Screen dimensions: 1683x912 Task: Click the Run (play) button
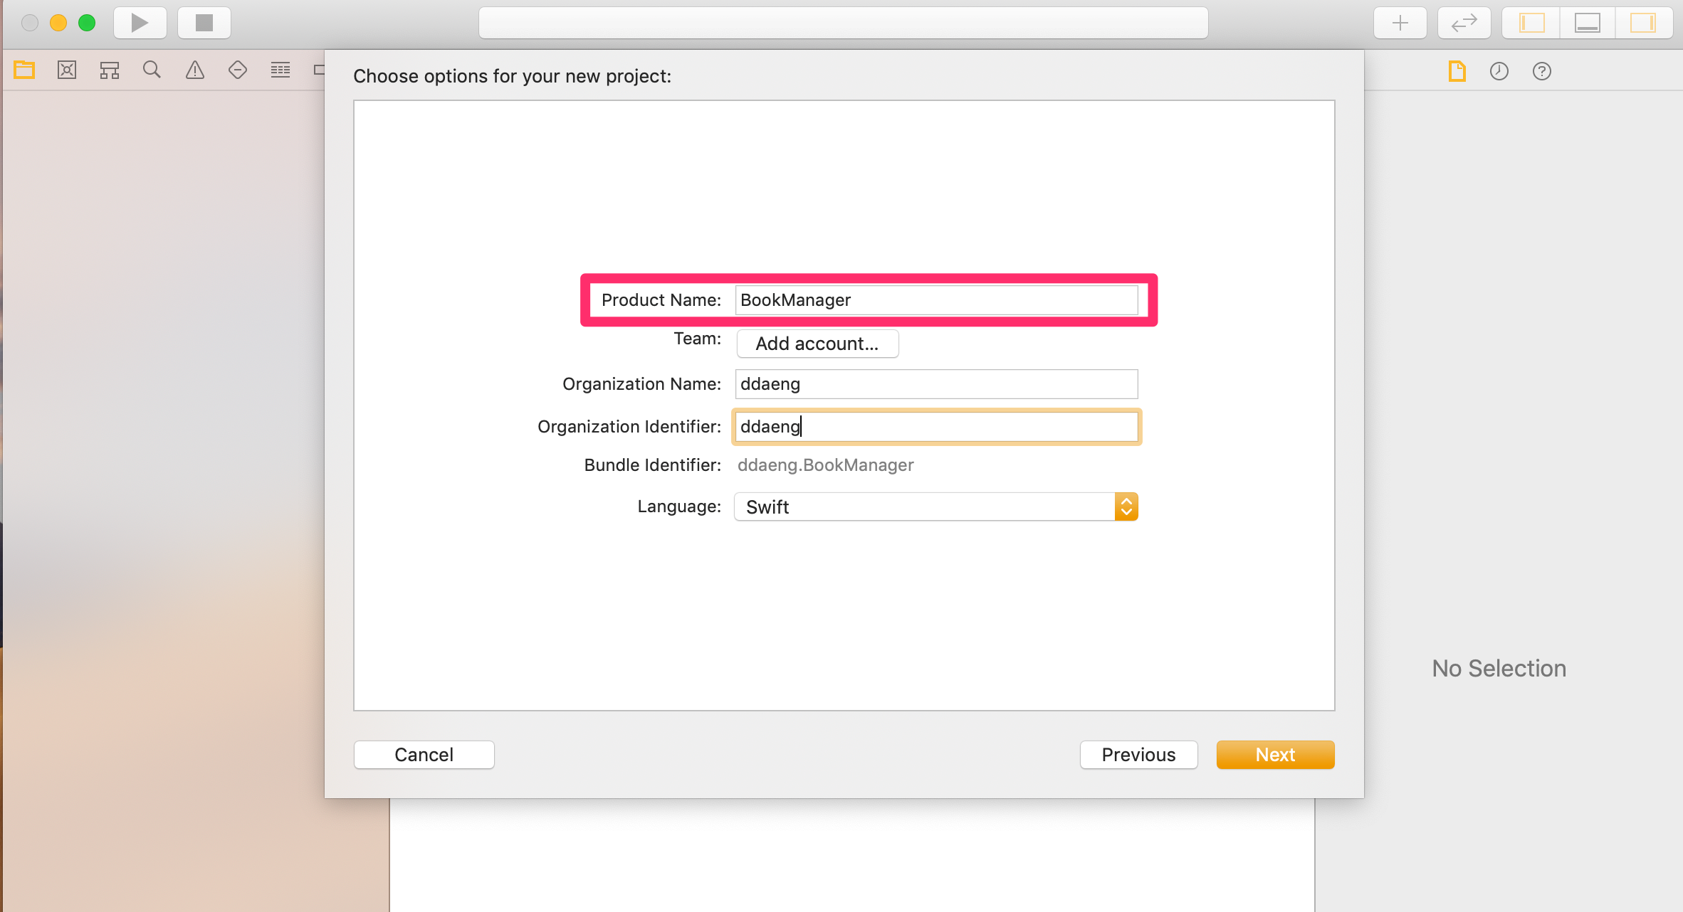click(140, 23)
